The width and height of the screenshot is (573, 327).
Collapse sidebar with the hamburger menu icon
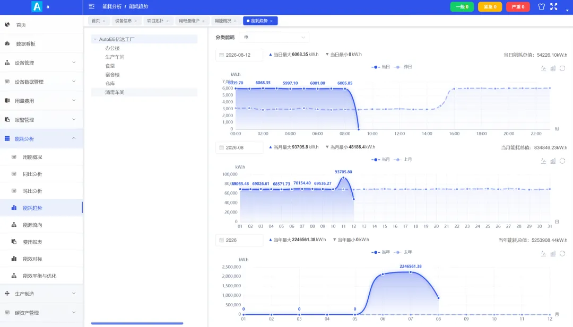click(x=92, y=6)
